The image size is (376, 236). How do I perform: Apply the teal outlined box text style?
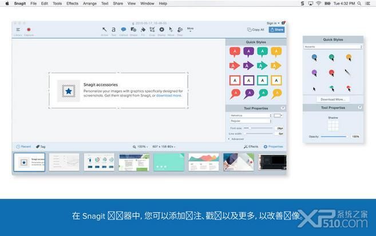(x=262, y=81)
